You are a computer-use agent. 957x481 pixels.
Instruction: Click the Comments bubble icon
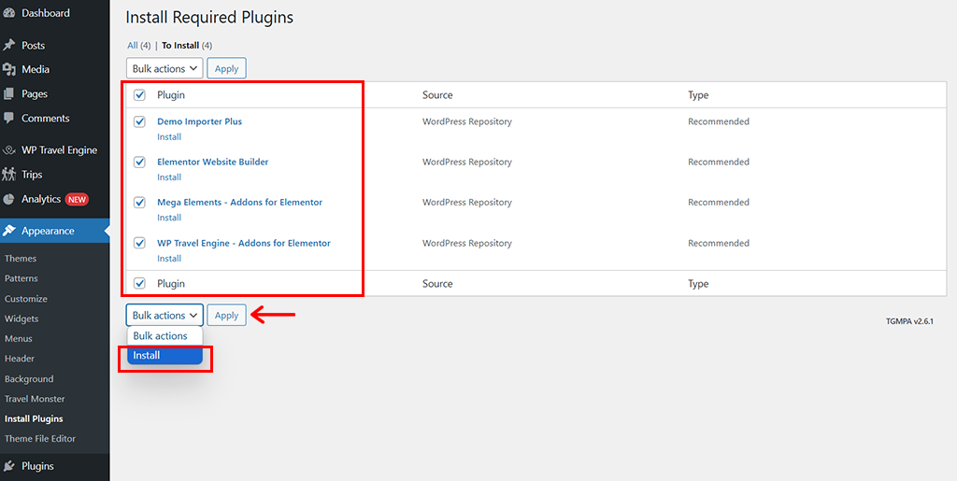(9, 119)
